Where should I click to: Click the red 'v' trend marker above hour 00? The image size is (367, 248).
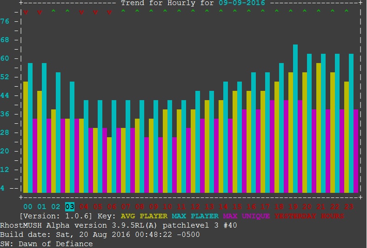pos(26,13)
